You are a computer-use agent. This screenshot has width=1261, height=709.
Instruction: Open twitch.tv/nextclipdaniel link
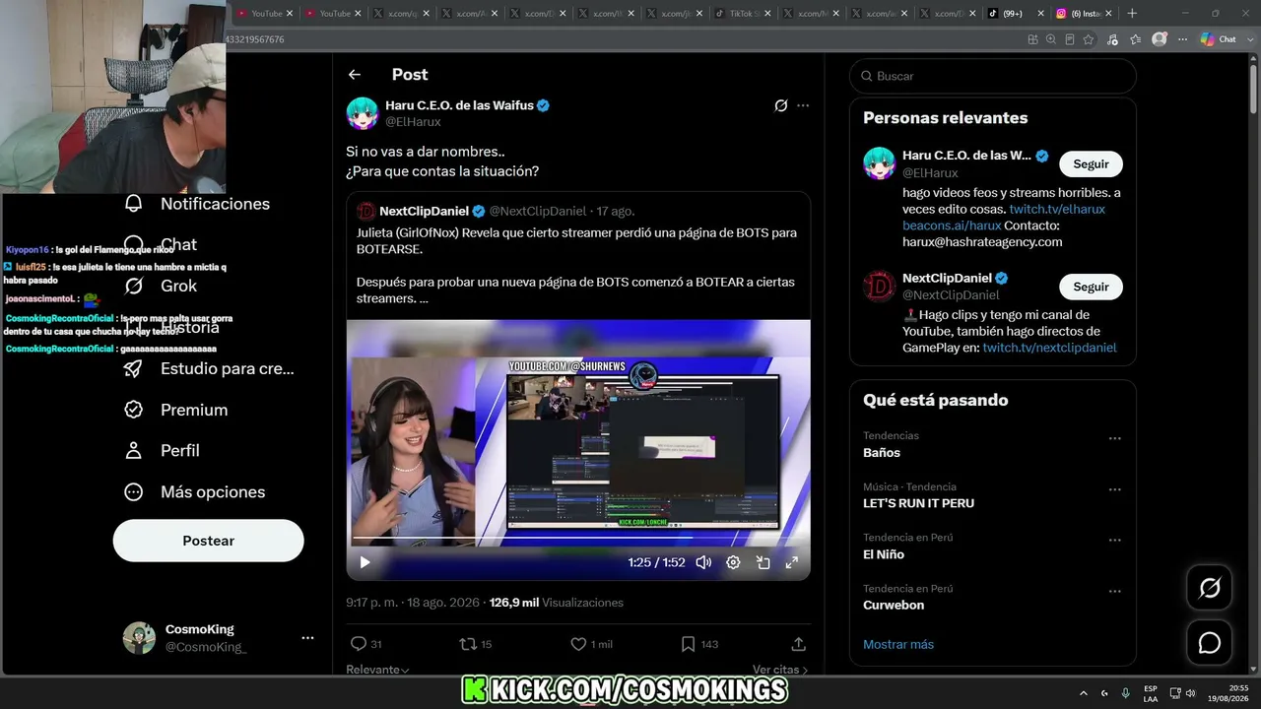pos(1049,348)
